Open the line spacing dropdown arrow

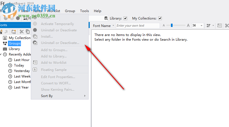tap(213, 26)
